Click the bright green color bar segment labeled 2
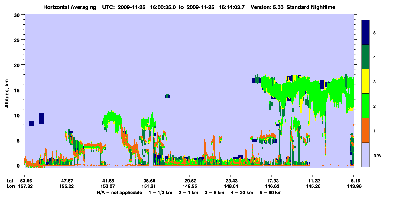 coord(365,106)
